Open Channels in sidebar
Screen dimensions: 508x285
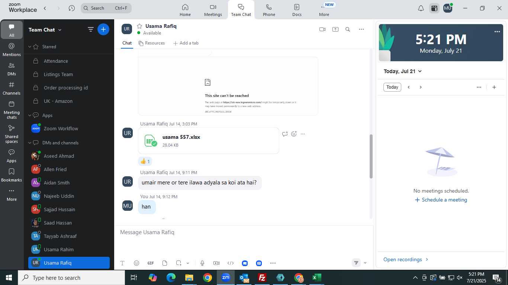pyautogui.click(x=12, y=88)
